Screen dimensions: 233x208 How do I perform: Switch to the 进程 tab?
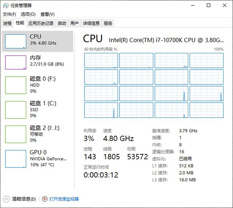7,23
